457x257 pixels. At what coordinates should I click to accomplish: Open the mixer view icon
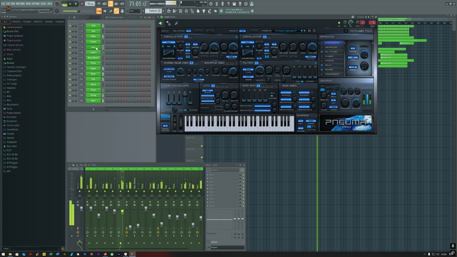[186, 11]
